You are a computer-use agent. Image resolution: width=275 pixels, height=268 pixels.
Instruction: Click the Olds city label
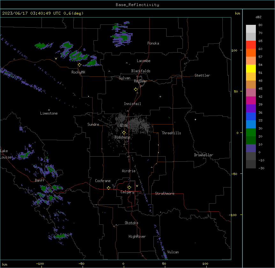pyautogui.click(x=124, y=125)
